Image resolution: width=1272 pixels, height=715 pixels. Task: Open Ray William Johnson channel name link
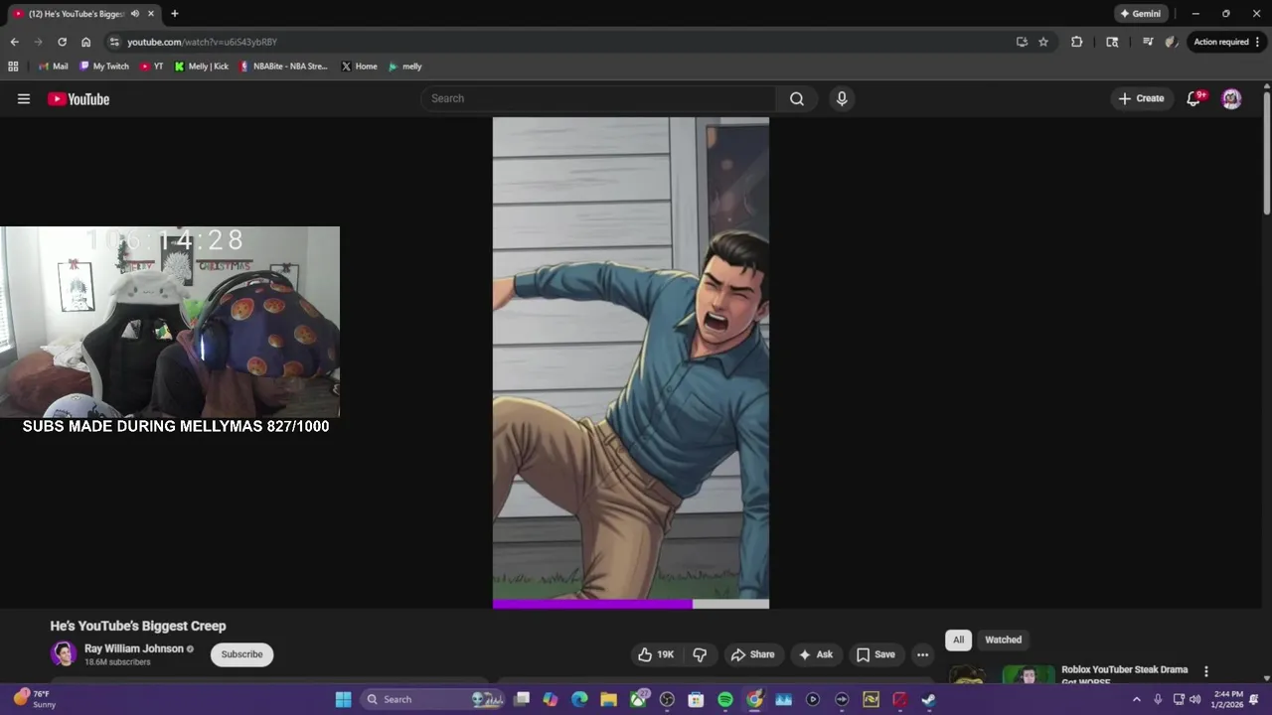click(x=134, y=648)
